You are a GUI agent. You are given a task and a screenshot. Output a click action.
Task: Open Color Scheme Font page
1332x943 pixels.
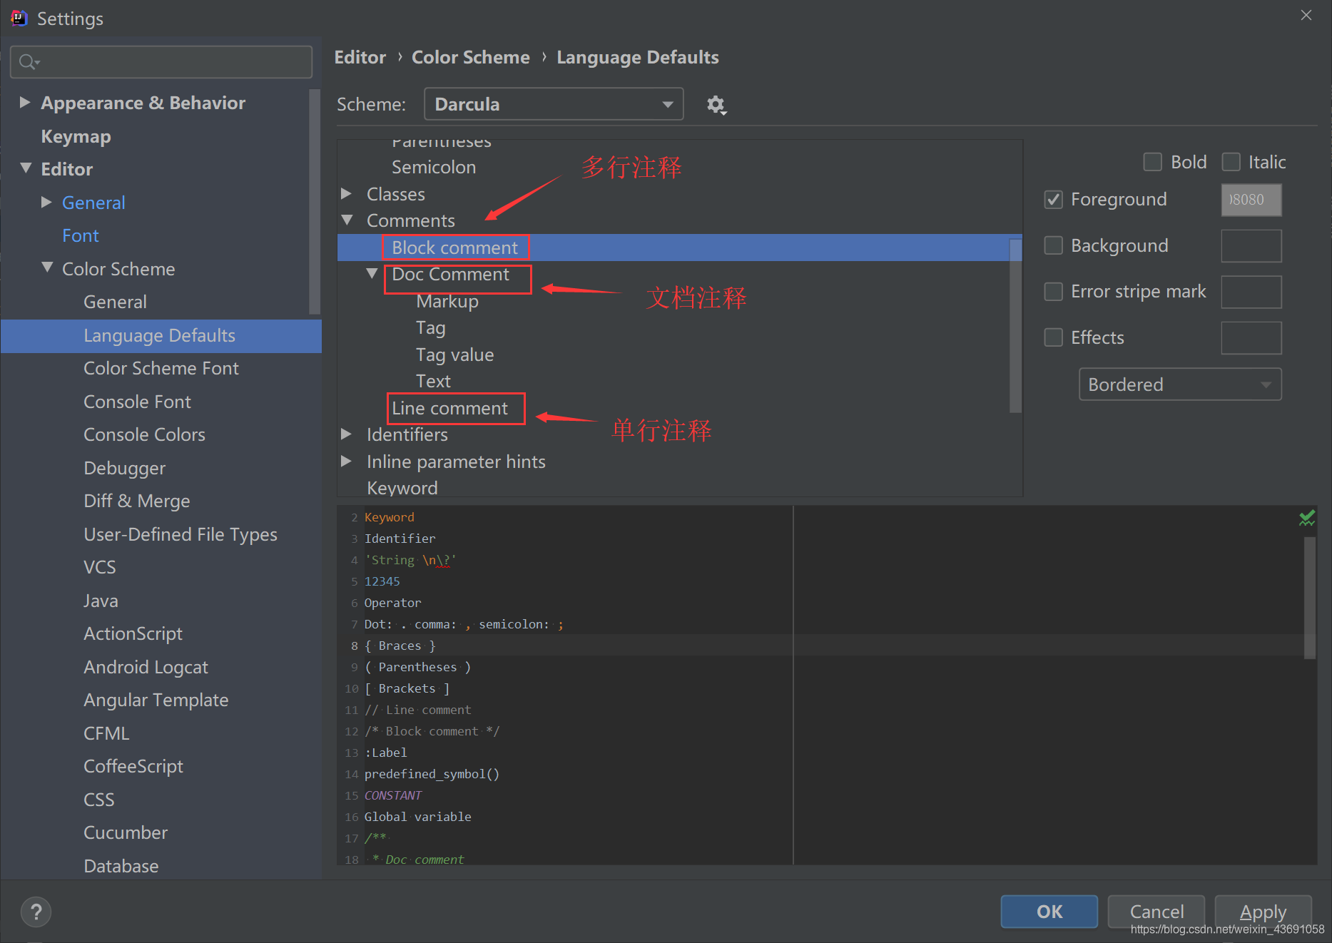161,368
